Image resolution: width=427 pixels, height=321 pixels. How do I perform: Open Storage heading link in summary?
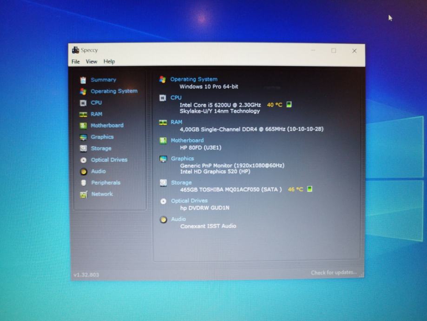(x=181, y=183)
